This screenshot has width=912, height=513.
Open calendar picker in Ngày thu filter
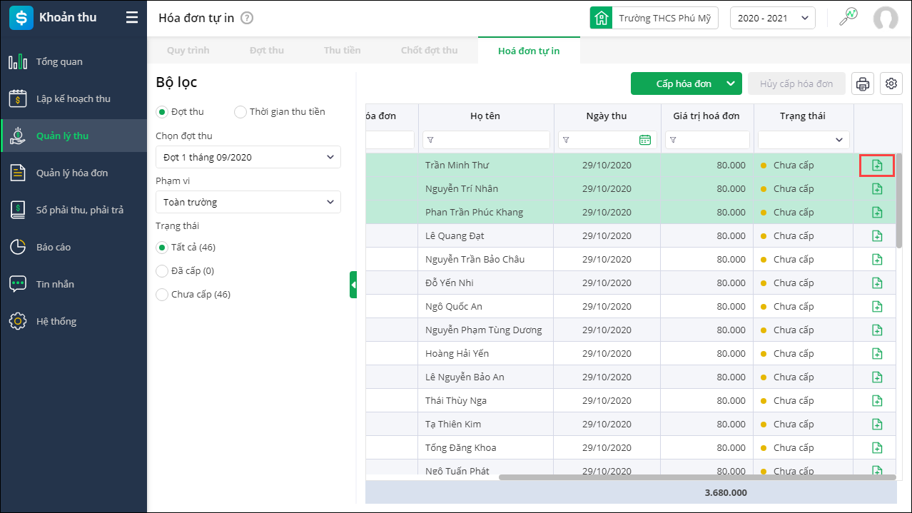pos(645,140)
